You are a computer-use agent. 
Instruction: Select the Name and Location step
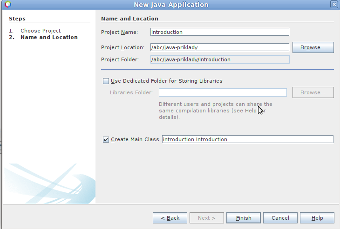(49, 37)
